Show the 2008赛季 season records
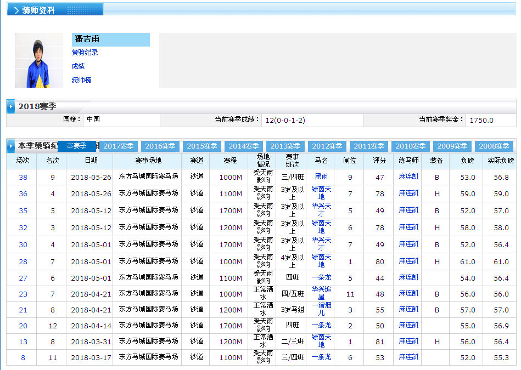This screenshot has height=370, width=521. click(x=494, y=146)
